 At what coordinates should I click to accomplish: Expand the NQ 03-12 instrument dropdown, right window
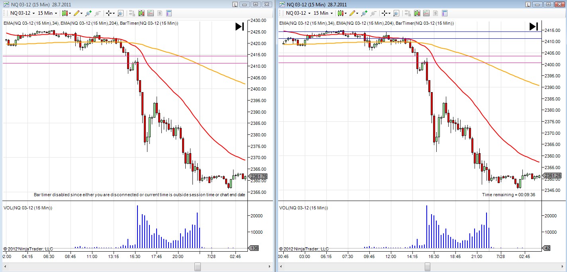pyautogui.click(x=309, y=13)
